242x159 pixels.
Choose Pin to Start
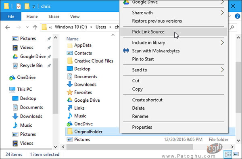click(174, 59)
